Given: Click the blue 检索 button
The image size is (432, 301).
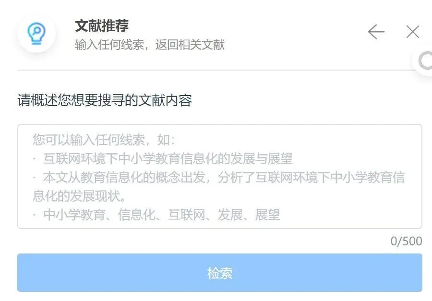Looking at the screenshot, I should pyautogui.click(x=219, y=273).
